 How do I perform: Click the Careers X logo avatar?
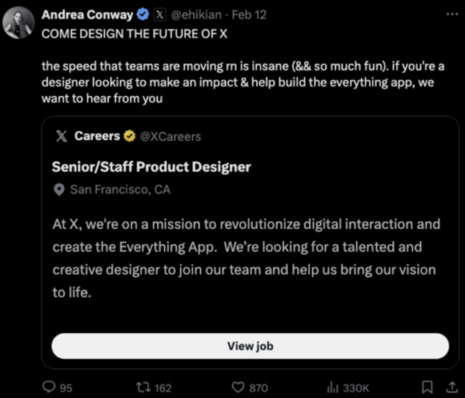coord(62,136)
